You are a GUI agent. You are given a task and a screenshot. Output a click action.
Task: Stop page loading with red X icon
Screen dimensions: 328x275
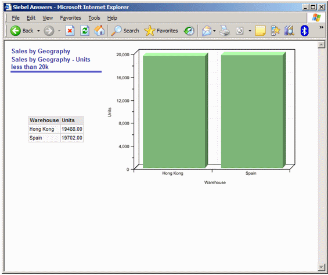70,31
